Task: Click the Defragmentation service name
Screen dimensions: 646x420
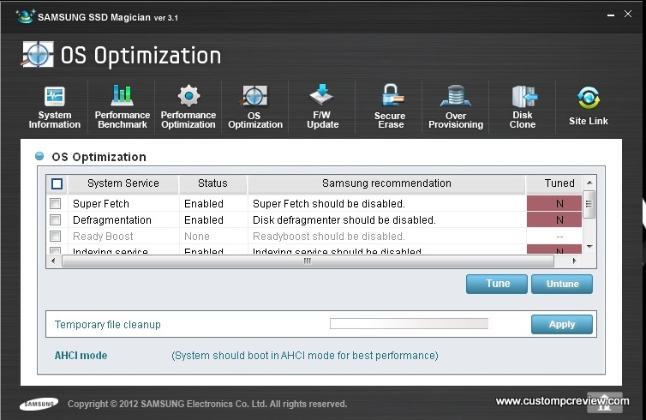Action: (x=112, y=220)
